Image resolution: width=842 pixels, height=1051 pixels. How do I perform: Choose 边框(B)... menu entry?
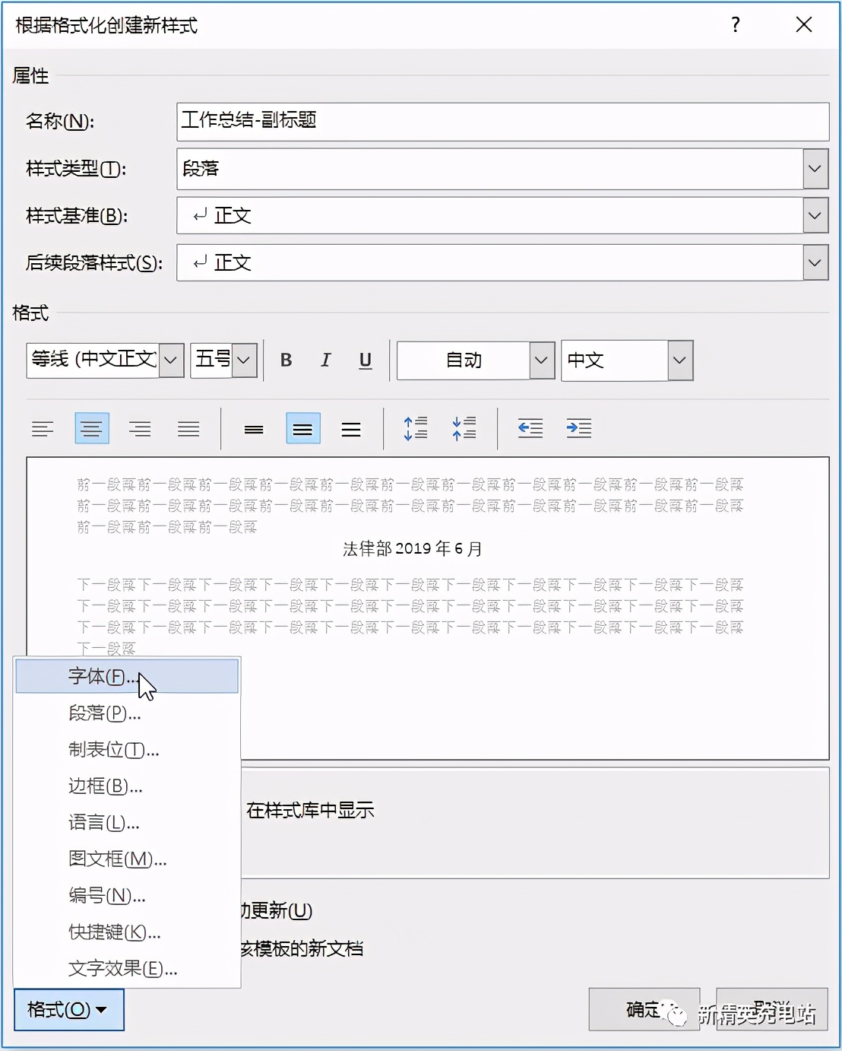click(127, 786)
